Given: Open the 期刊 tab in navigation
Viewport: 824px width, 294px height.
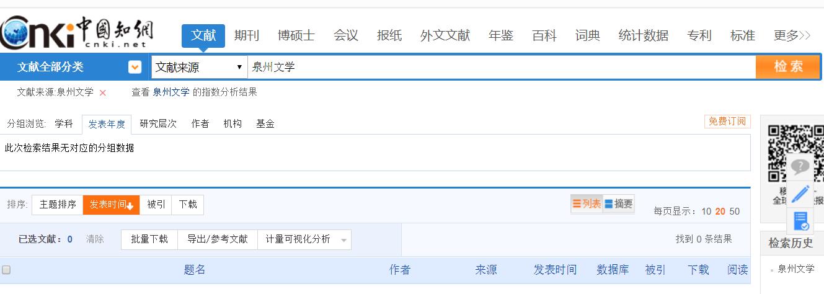Looking at the screenshot, I should [247, 36].
